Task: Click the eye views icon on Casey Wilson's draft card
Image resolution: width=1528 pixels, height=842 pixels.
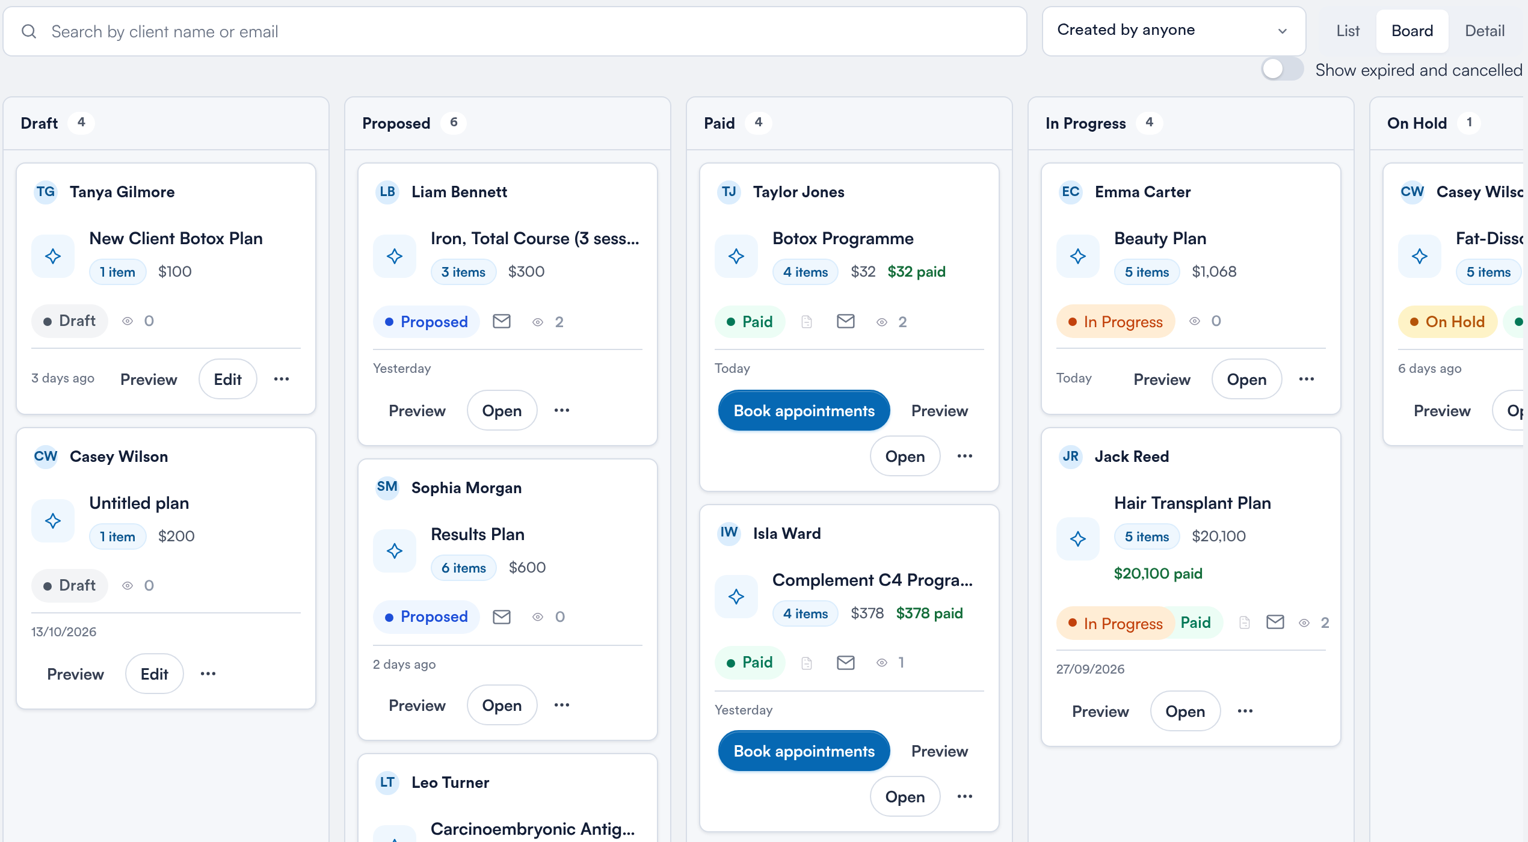Action: tap(128, 585)
